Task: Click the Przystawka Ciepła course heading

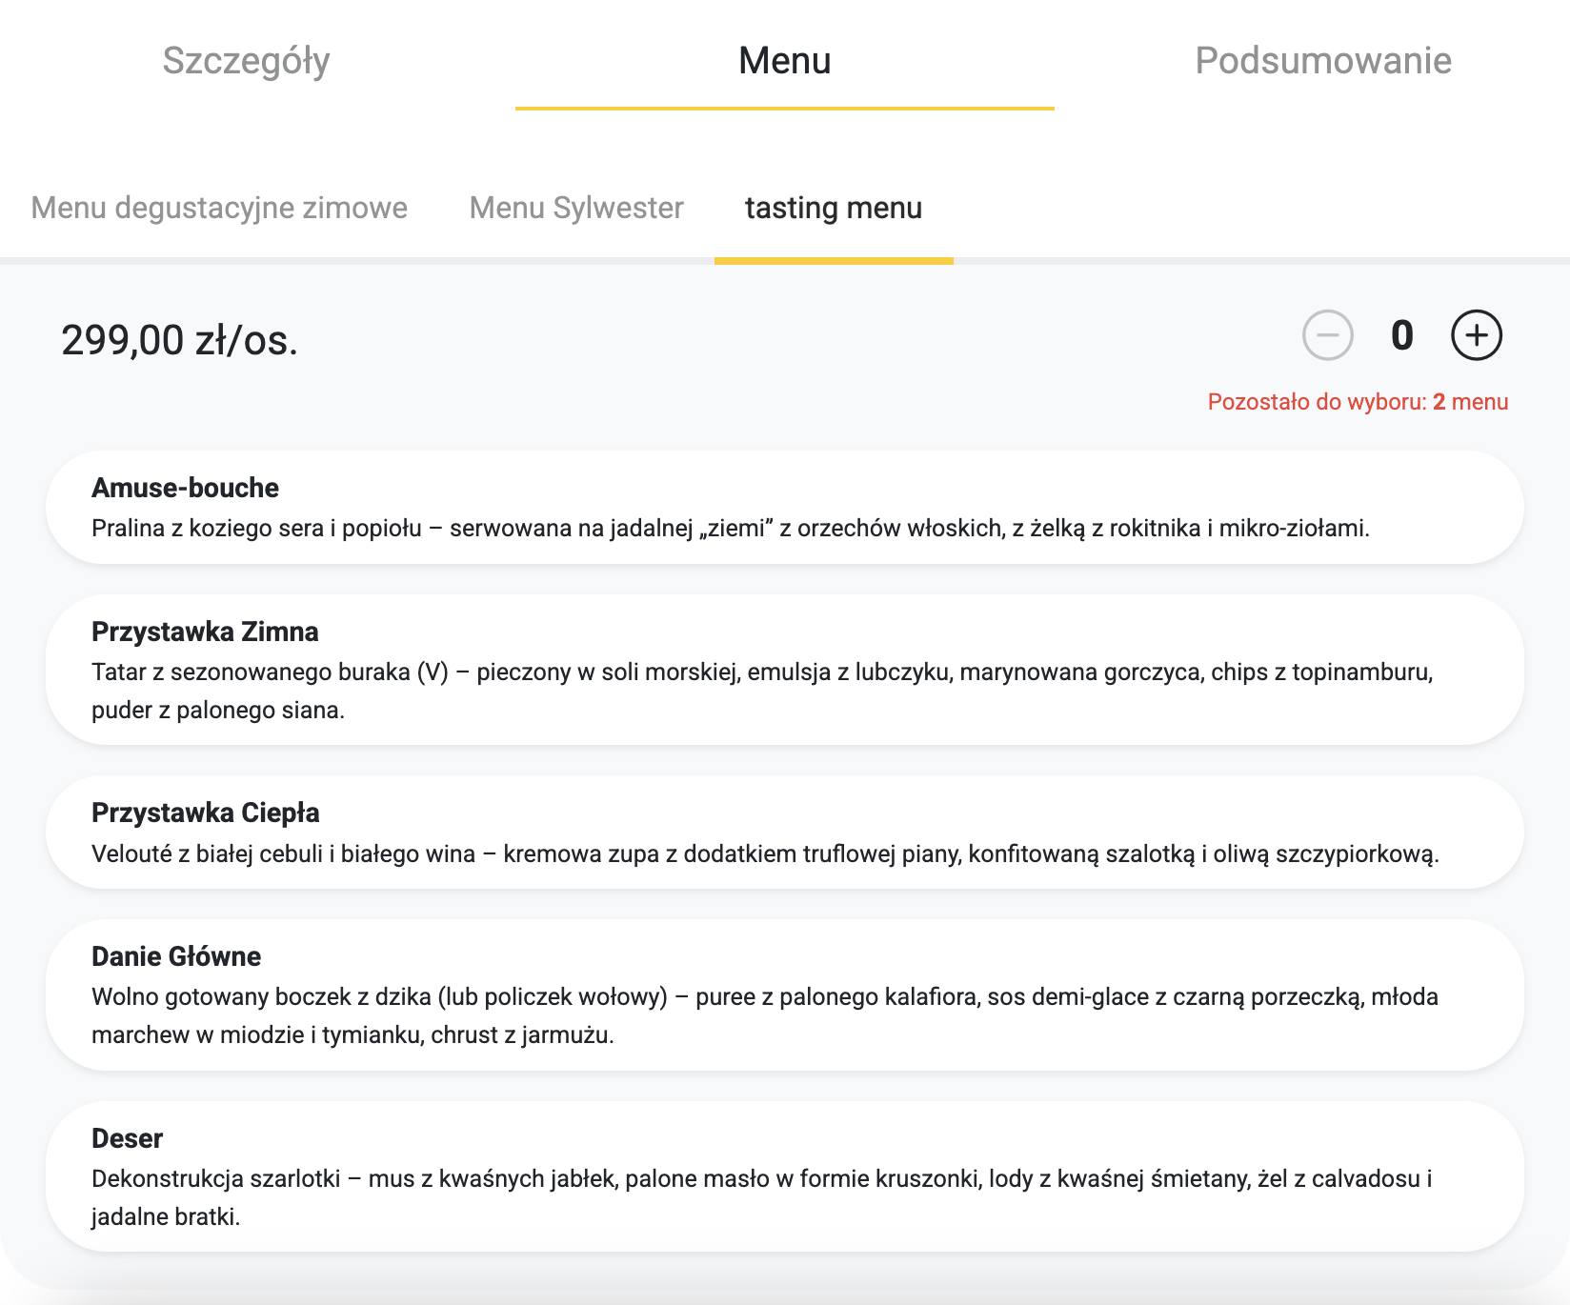Action: coord(205,813)
